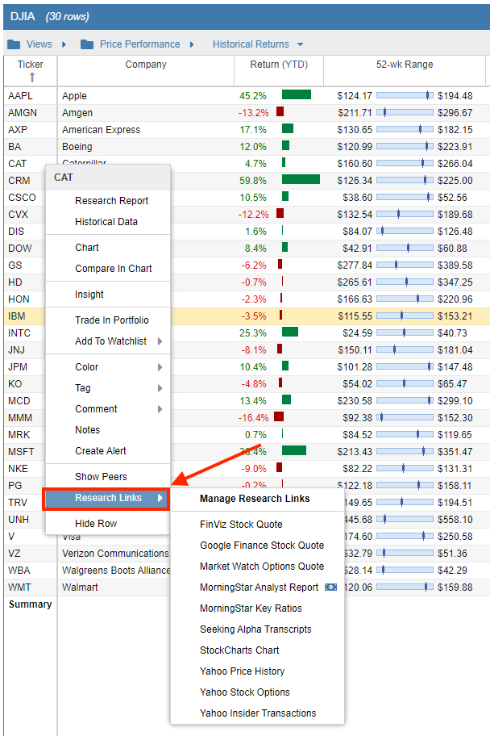The image size is (490, 736).
Task: Expand the Comment submenu arrow
Action: (x=160, y=409)
